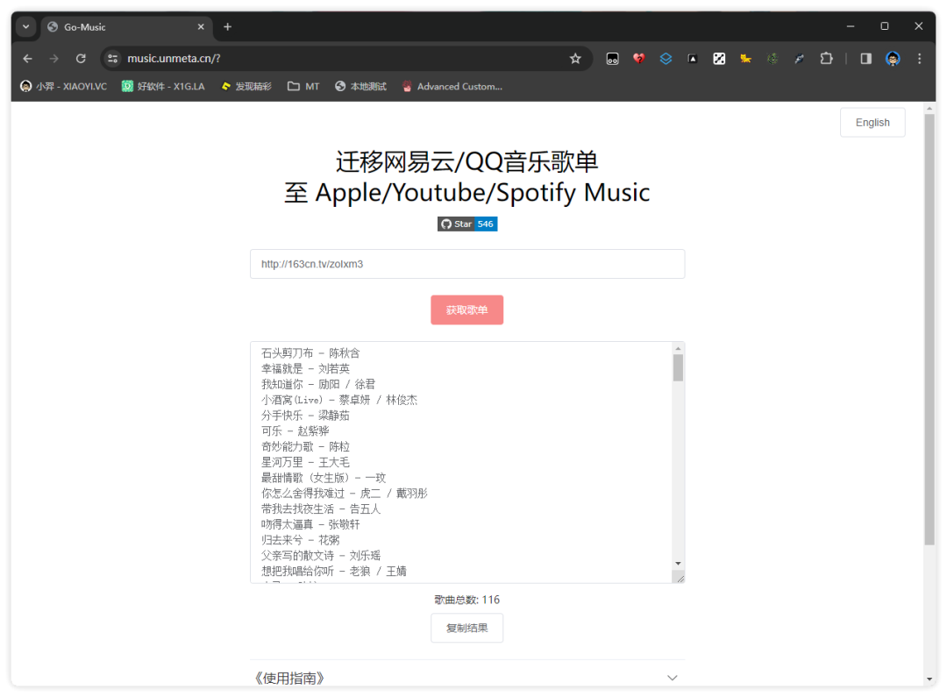Open the Advanced Custom bookmark

pyautogui.click(x=452, y=87)
